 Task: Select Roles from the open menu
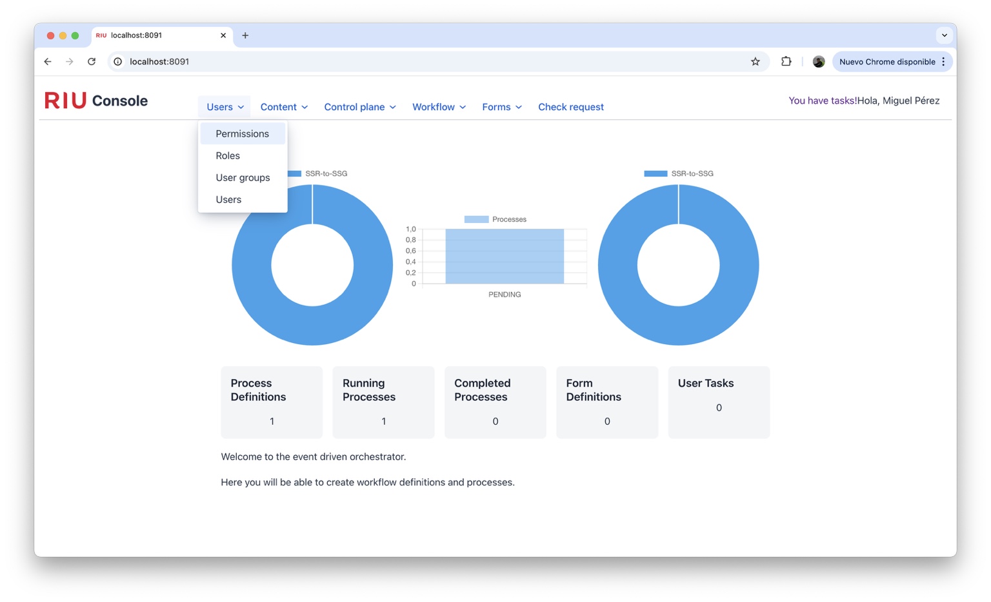(227, 155)
